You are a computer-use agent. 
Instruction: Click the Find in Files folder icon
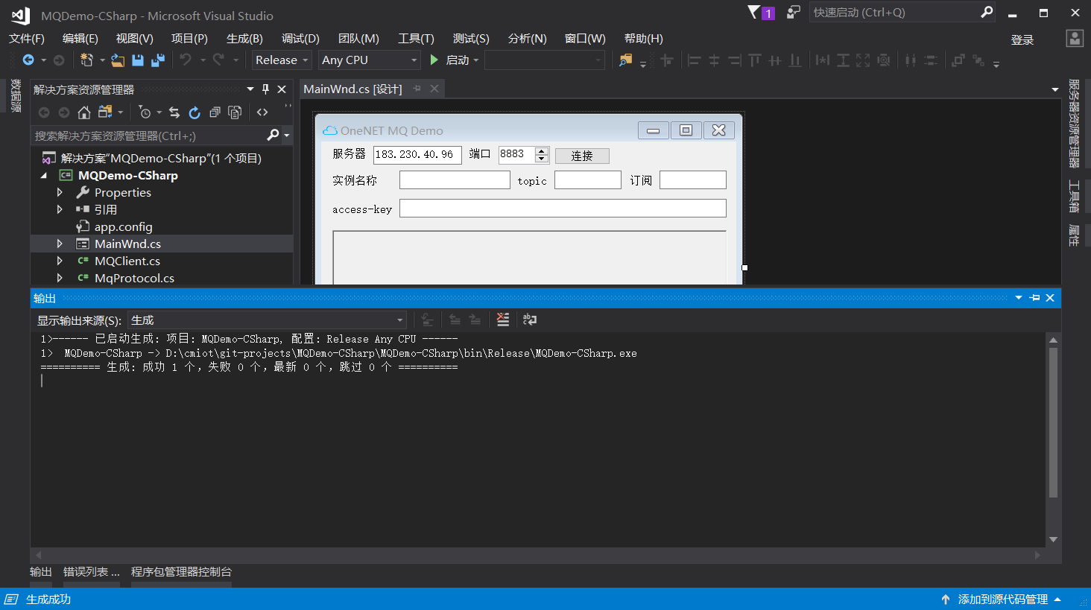(625, 60)
